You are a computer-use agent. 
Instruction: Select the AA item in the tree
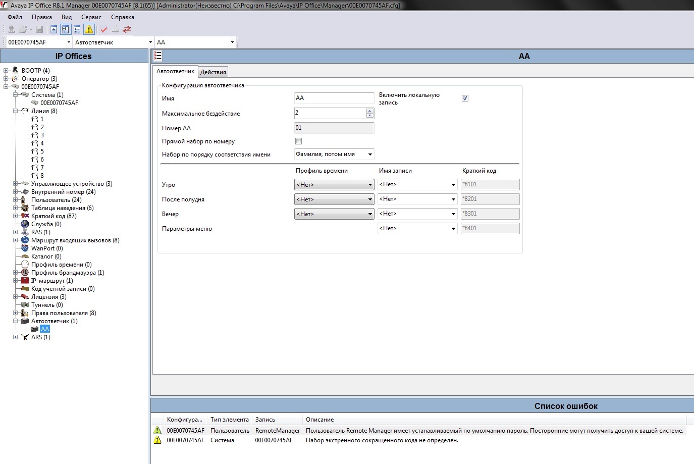(x=45, y=329)
